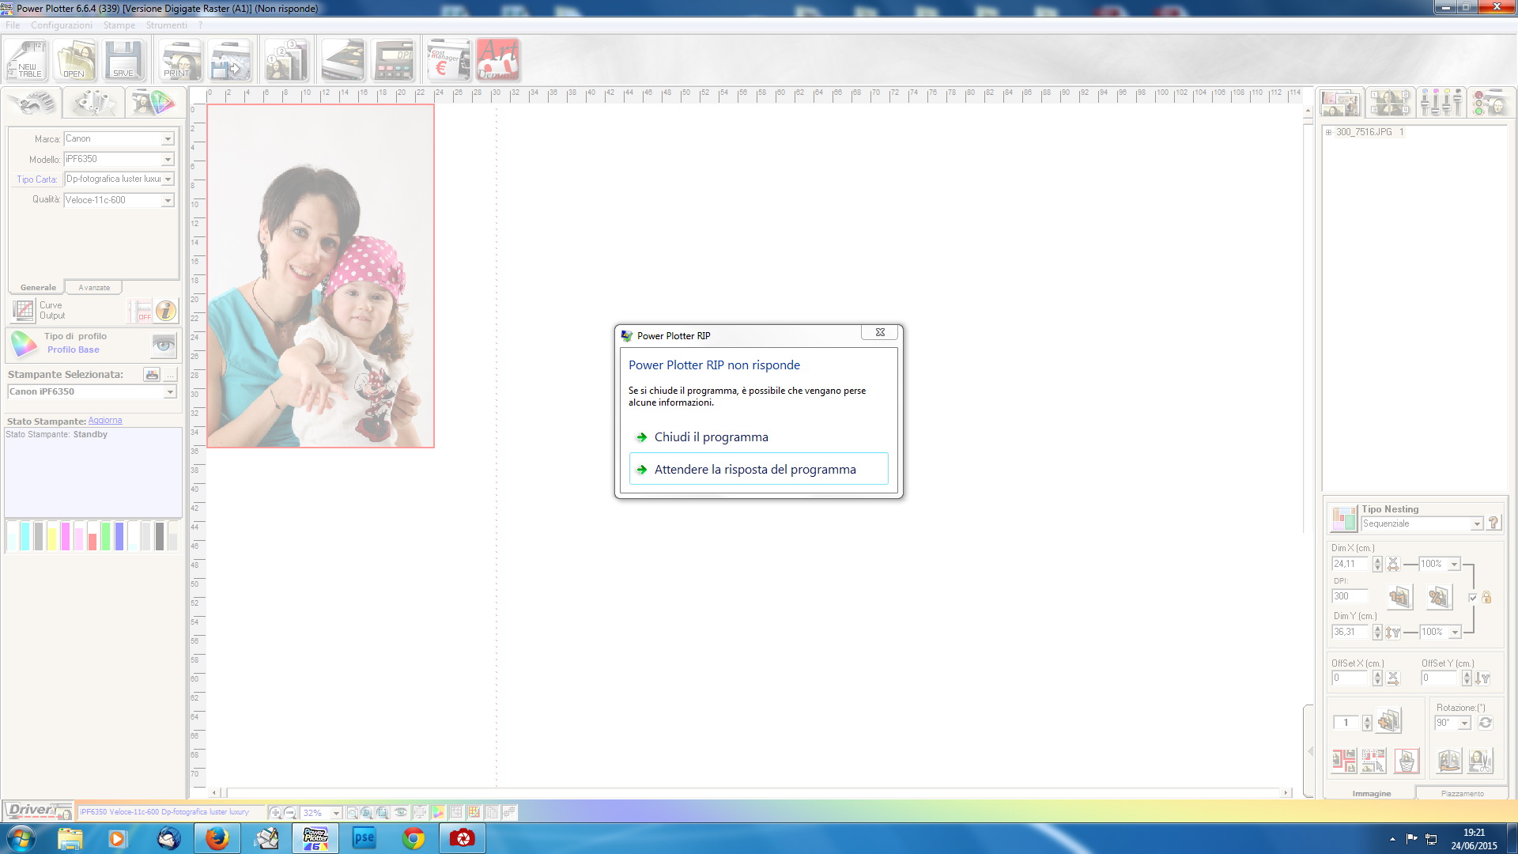
Task: Open the Dim Y 100% scale dropdown
Action: pos(1454,633)
